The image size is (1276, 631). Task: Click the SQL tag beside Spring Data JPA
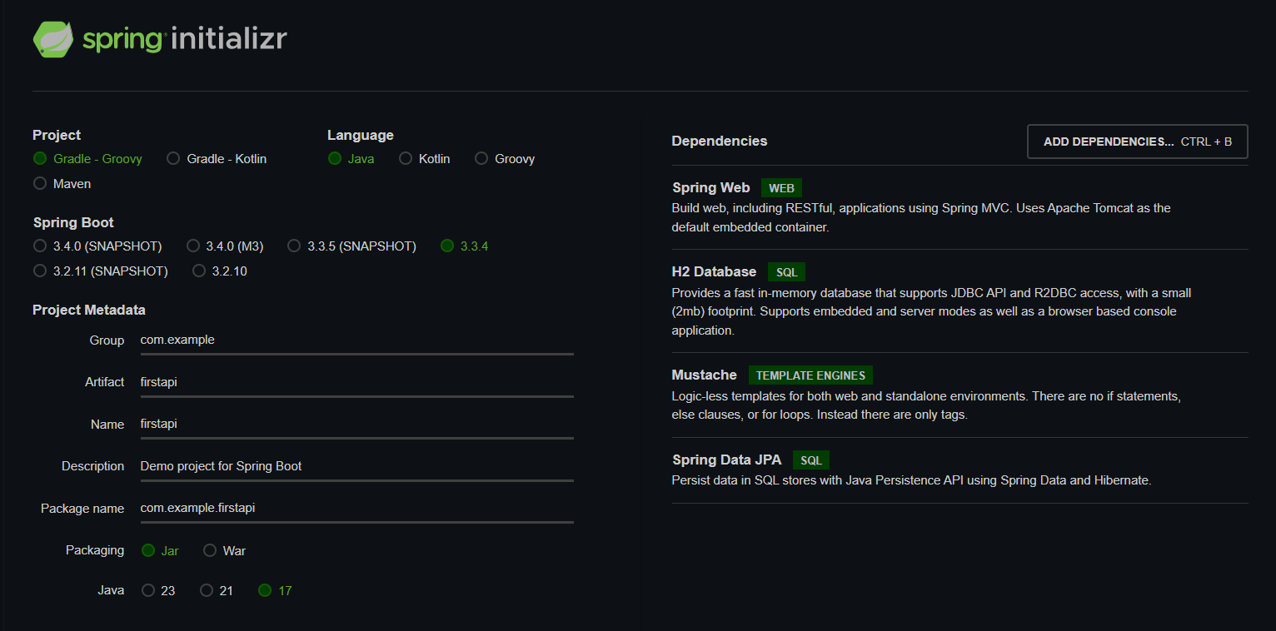[810, 460]
